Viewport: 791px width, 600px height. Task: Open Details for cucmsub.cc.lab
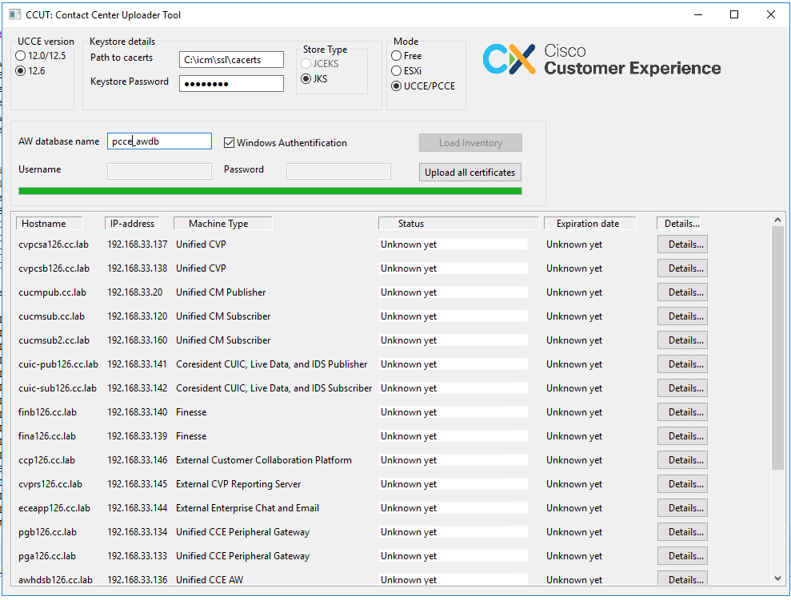682,316
